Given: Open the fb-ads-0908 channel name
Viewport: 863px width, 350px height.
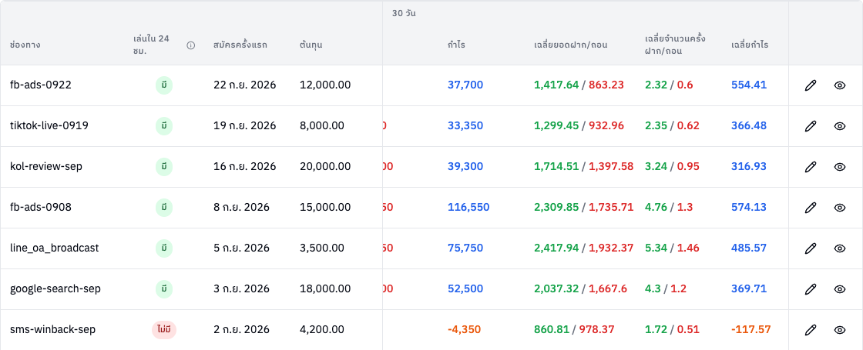Looking at the screenshot, I should 41,207.
